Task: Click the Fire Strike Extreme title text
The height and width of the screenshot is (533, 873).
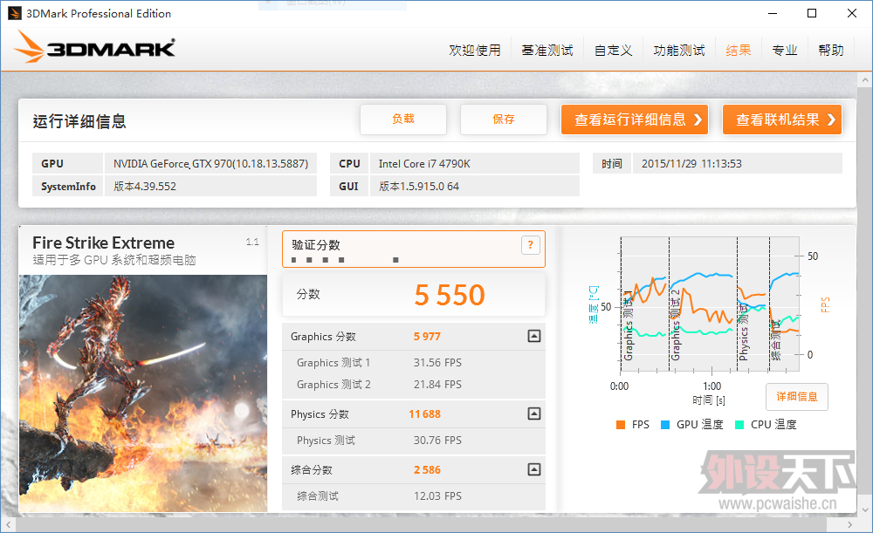Action: click(x=104, y=243)
